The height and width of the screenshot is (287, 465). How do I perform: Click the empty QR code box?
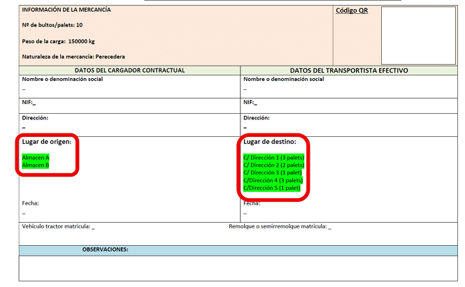(418, 36)
